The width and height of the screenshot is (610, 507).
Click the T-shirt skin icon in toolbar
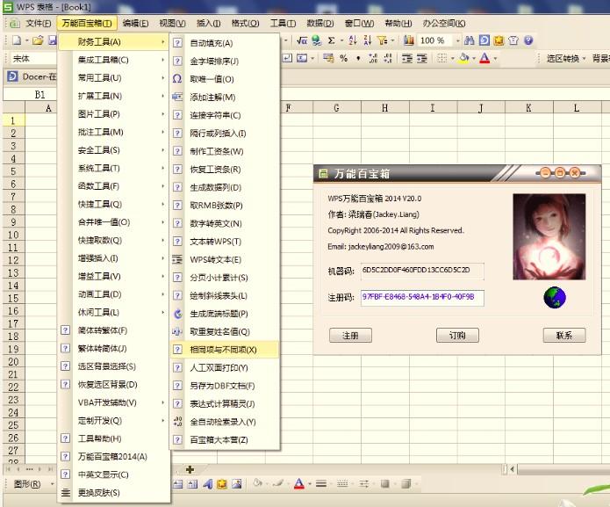pyautogui.click(x=513, y=40)
